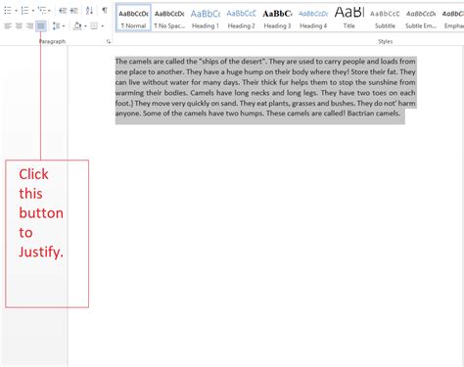The height and width of the screenshot is (367, 464).
Task: Apply the Heading 2 style
Action: (x=242, y=18)
